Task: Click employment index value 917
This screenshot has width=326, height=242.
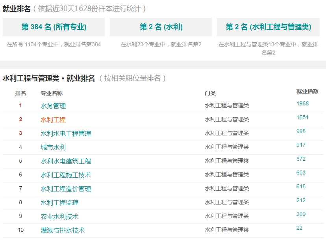Action: click(301, 145)
